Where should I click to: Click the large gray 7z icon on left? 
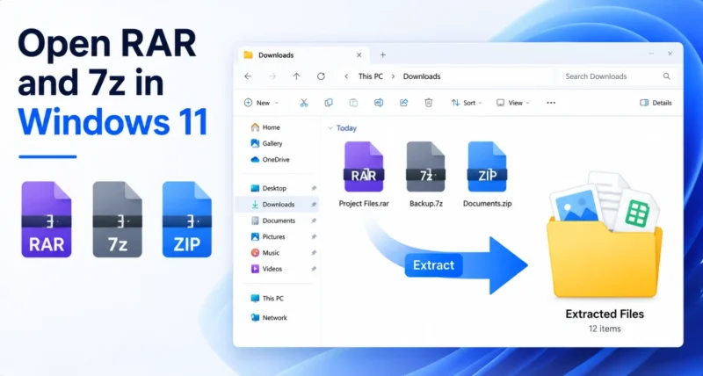pyautogui.click(x=118, y=219)
